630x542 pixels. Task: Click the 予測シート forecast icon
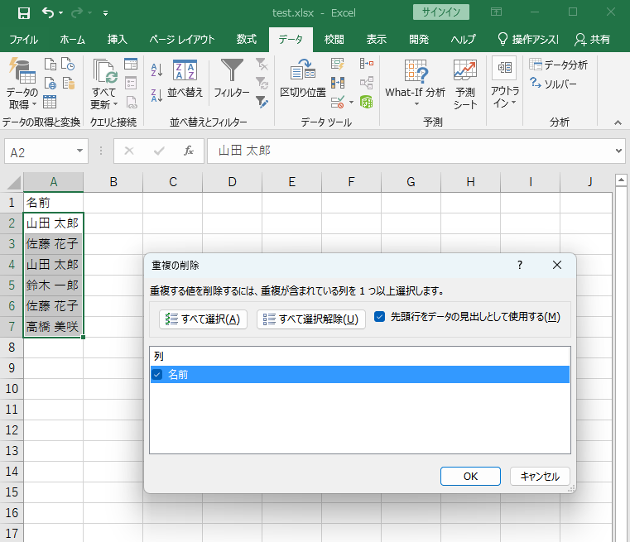coord(465,84)
